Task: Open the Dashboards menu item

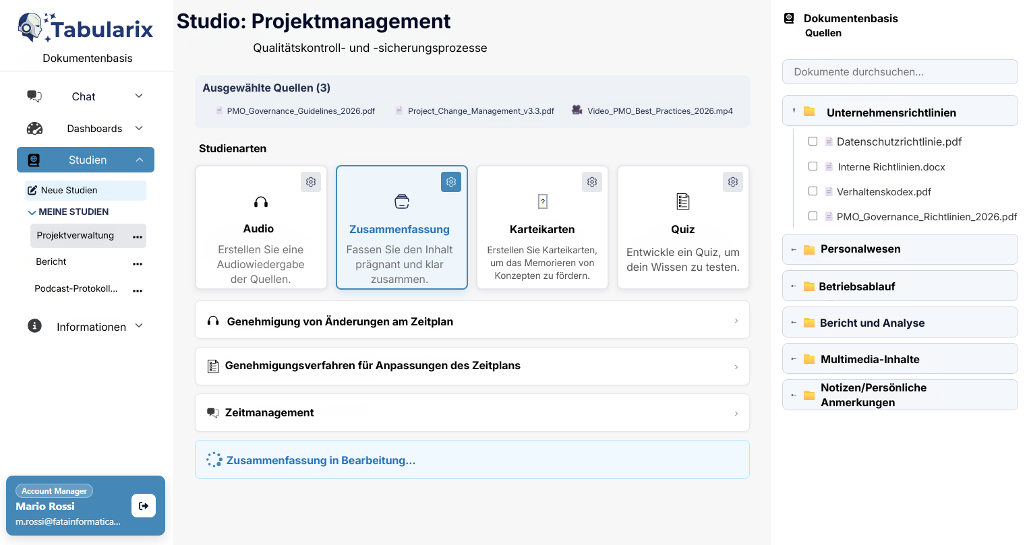Action: tap(94, 129)
